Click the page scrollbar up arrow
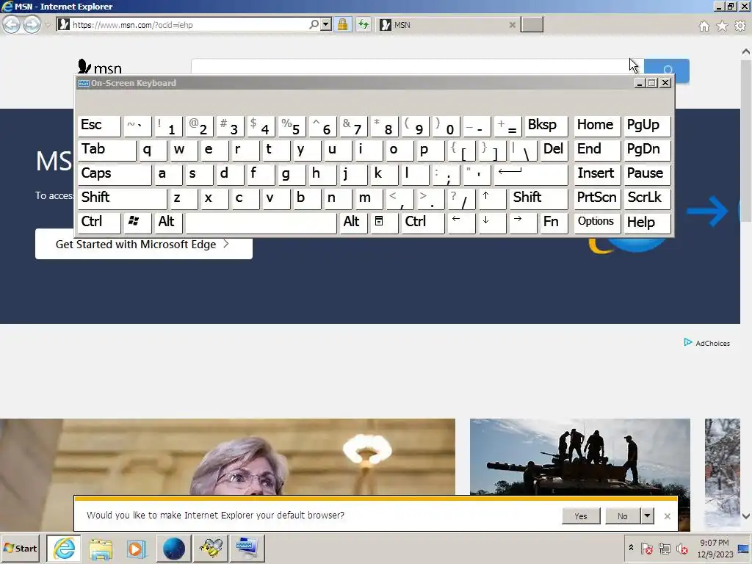 pyautogui.click(x=746, y=51)
